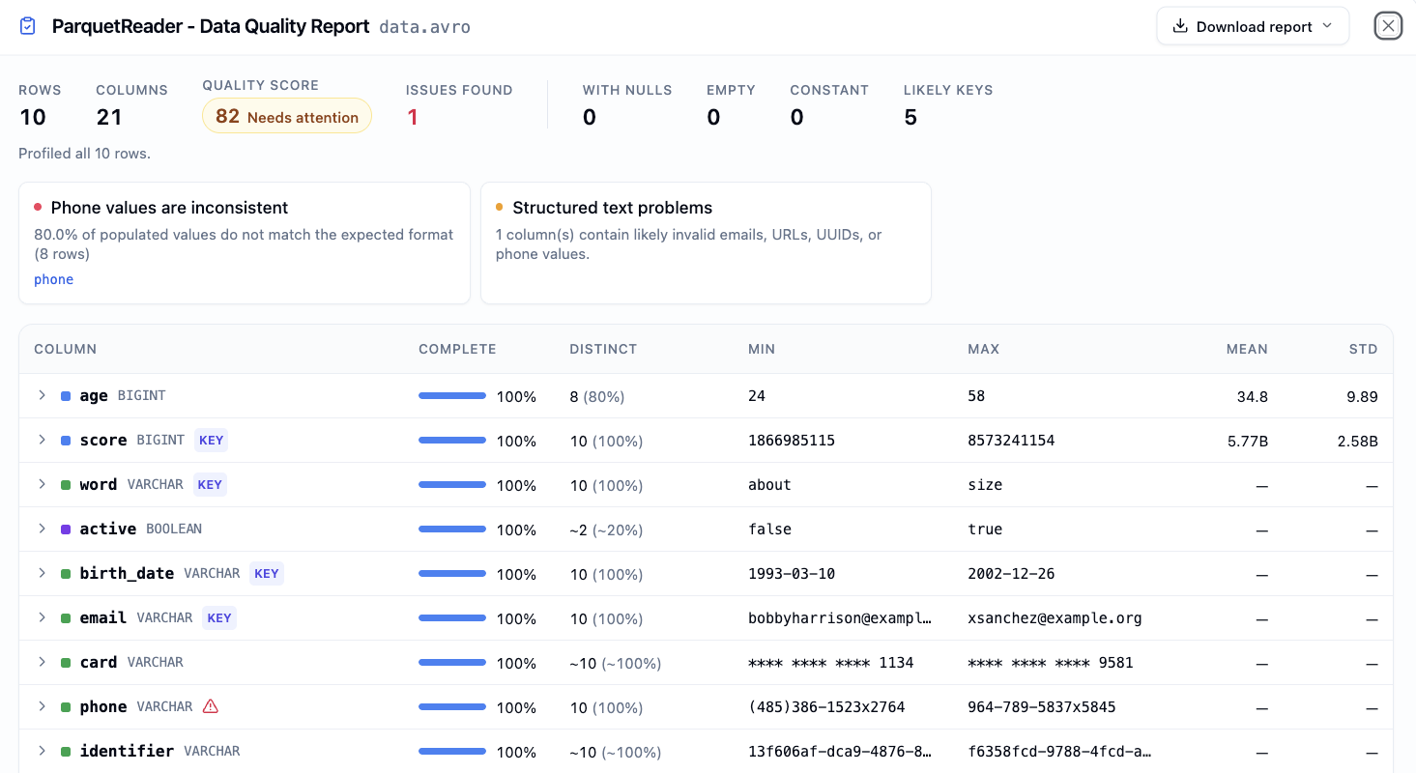
Task: Click the DISTINCT column header
Action: tap(603, 349)
